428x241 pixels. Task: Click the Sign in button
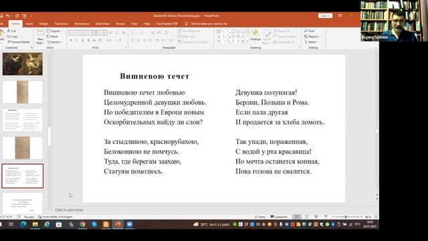pos(325,15)
